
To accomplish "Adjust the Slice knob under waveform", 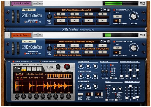I will click(17, 96).
